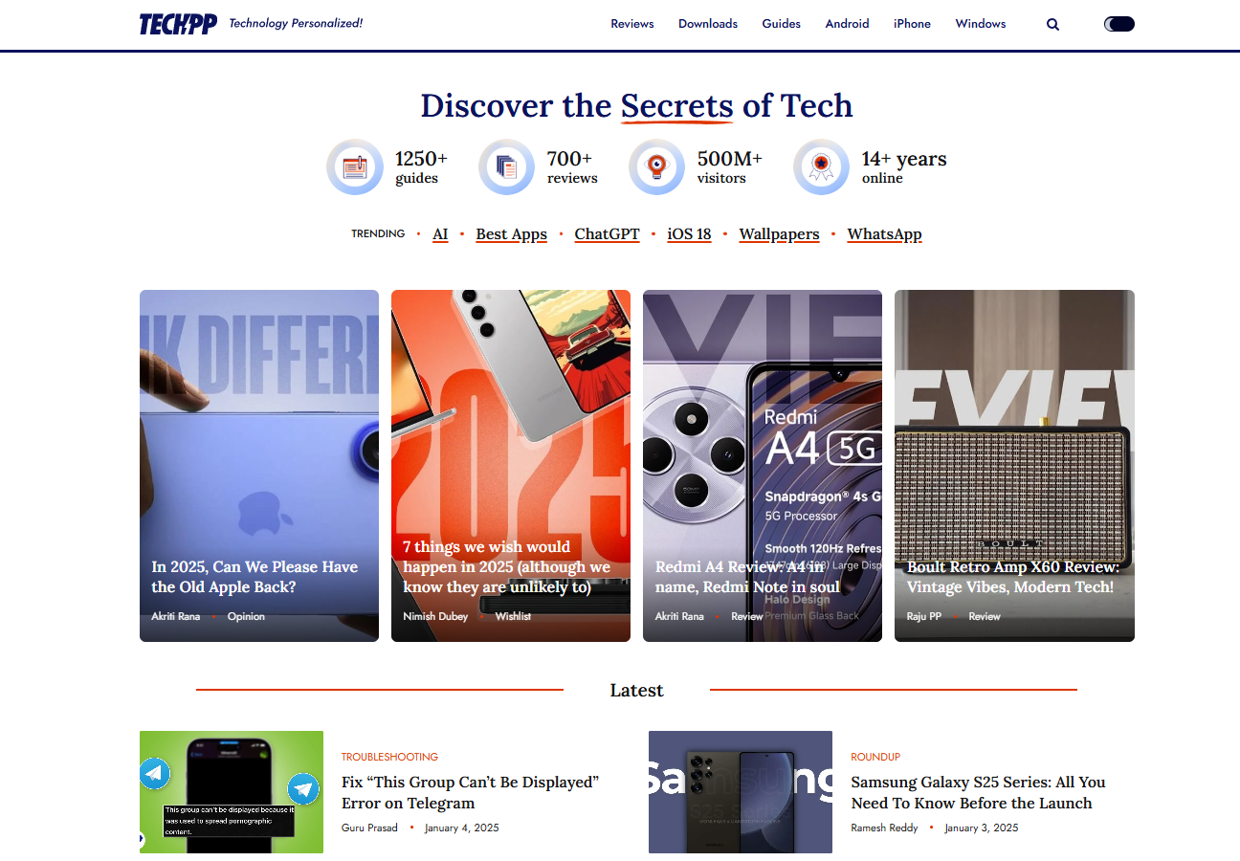The width and height of the screenshot is (1240, 861).
Task: Open the Samsung Galaxy S25 thumbnail
Action: tap(741, 792)
